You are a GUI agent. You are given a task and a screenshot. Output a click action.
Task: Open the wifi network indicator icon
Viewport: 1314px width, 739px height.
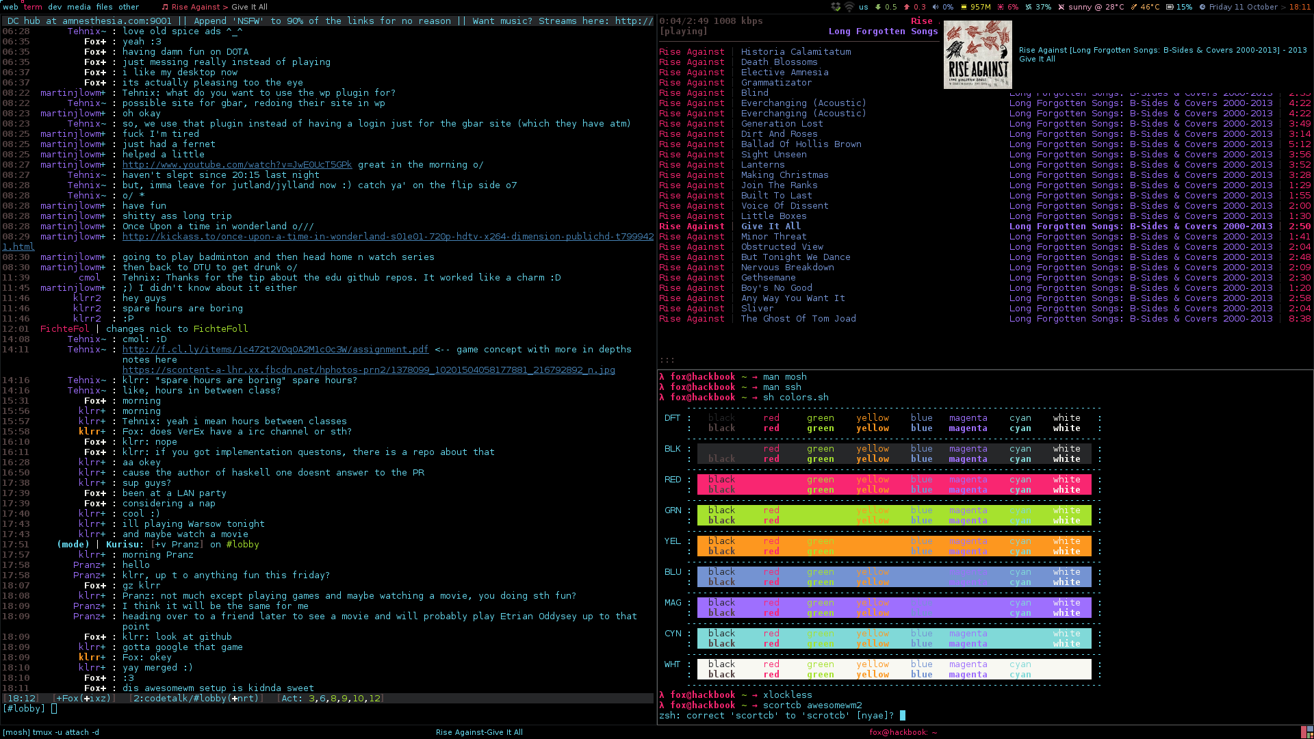tap(849, 7)
